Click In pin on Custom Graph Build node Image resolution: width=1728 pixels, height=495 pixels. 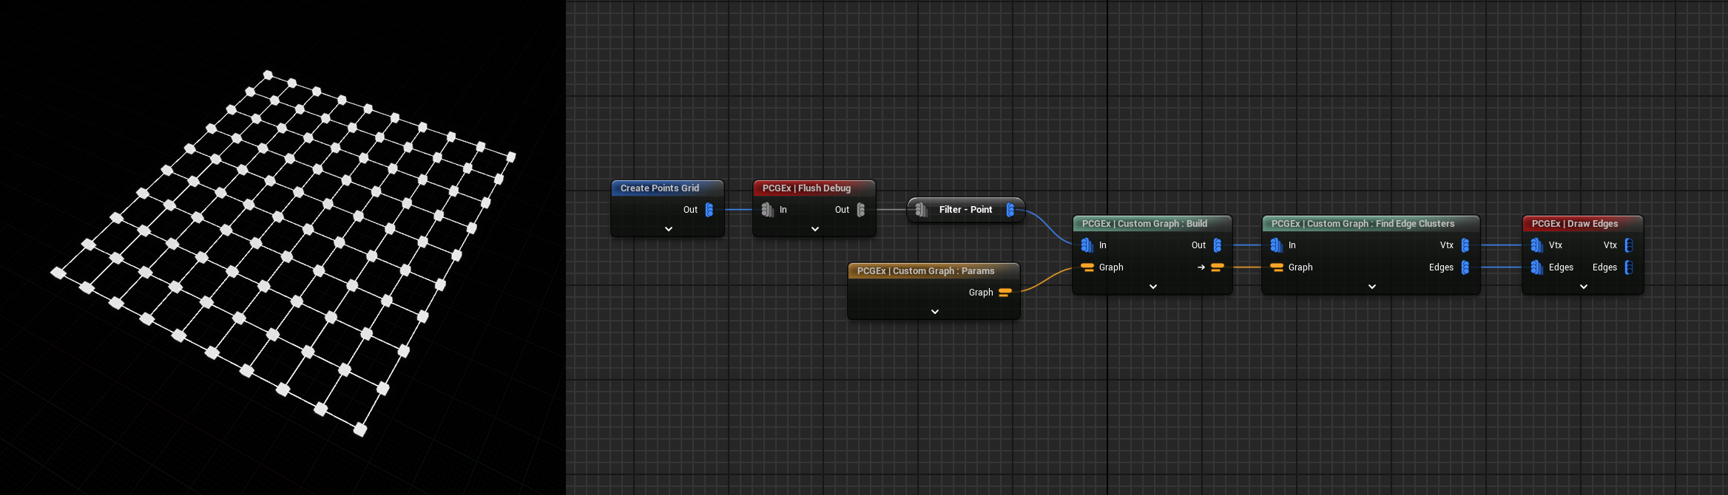click(x=1087, y=245)
